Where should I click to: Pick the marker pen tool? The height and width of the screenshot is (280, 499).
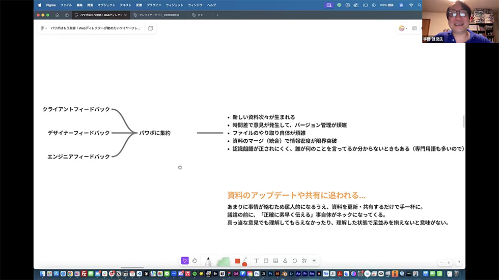tap(208, 261)
